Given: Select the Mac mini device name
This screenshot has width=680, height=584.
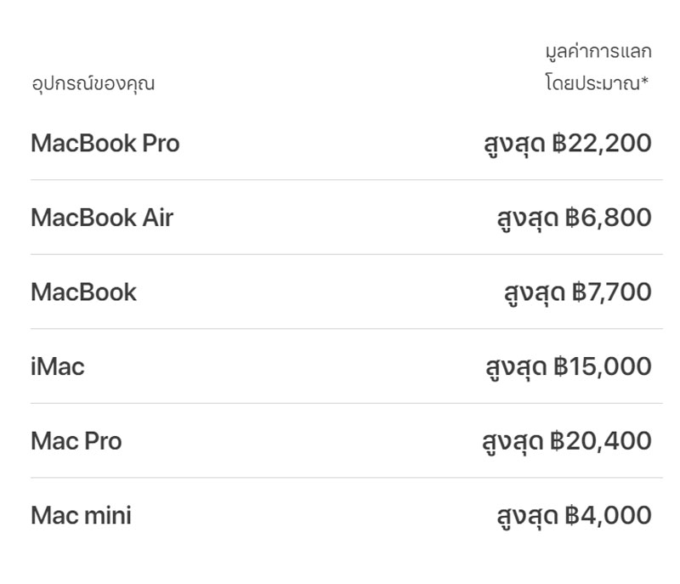Looking at the screenshot, I should click(81, 516).
